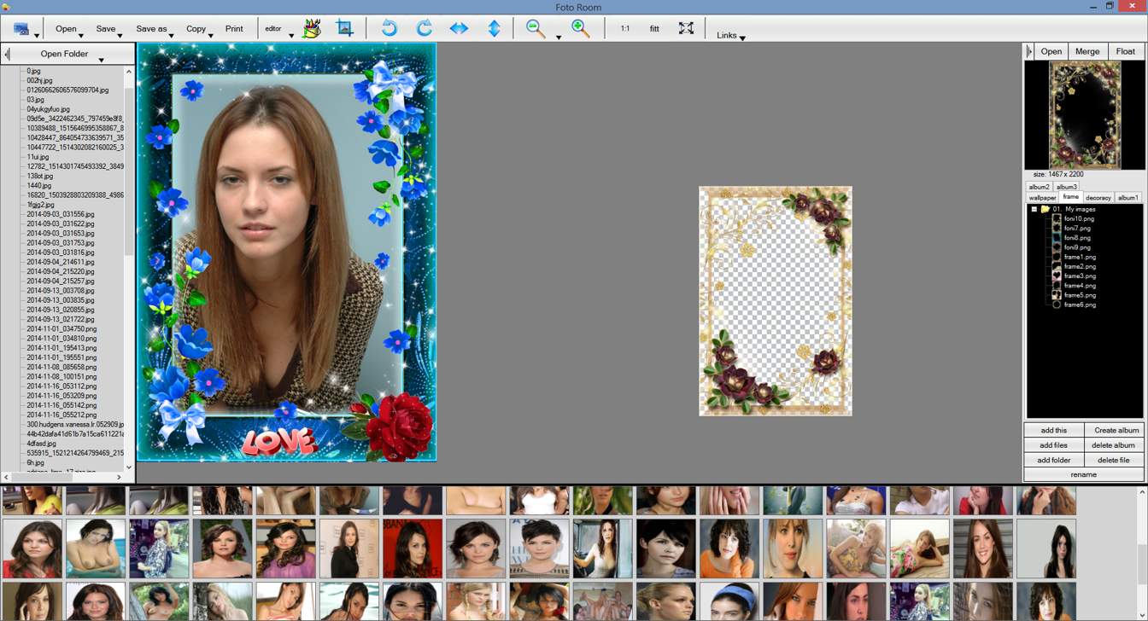Select frame3.png in the image tree
This screenshot has width=1148, height=621.
pos(1080,276)
